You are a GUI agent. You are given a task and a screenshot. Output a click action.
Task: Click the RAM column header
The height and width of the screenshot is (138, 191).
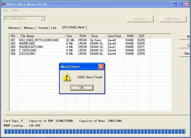(x=130, y=36)
